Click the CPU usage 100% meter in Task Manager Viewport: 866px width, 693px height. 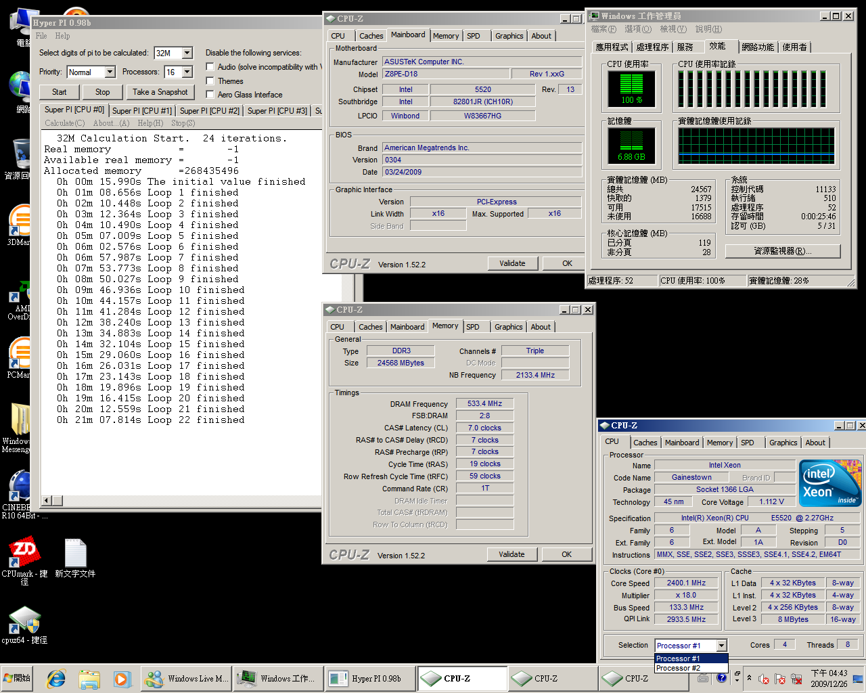tap(631, 89)
